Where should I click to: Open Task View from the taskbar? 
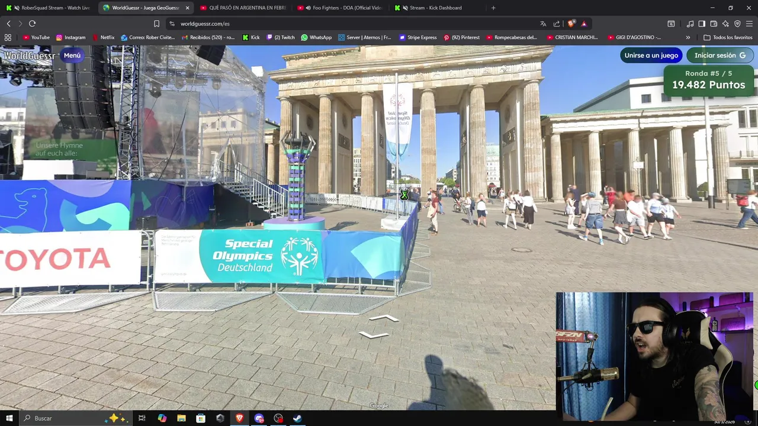click(142, 418)
